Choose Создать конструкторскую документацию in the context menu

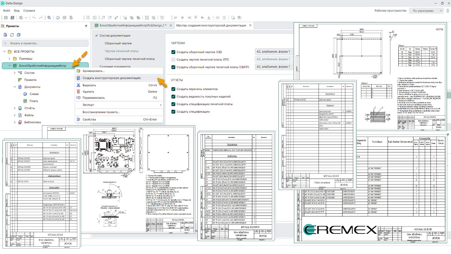click(119, 78)
